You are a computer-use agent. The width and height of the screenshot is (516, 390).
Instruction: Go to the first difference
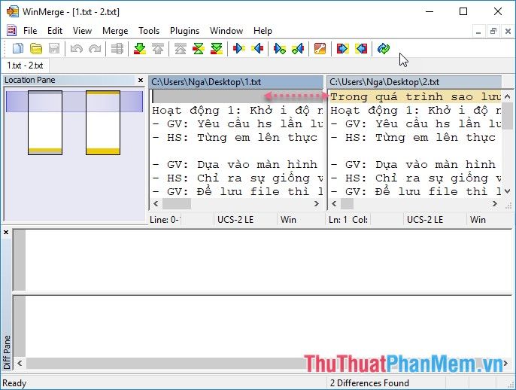[x=180, y=49]
